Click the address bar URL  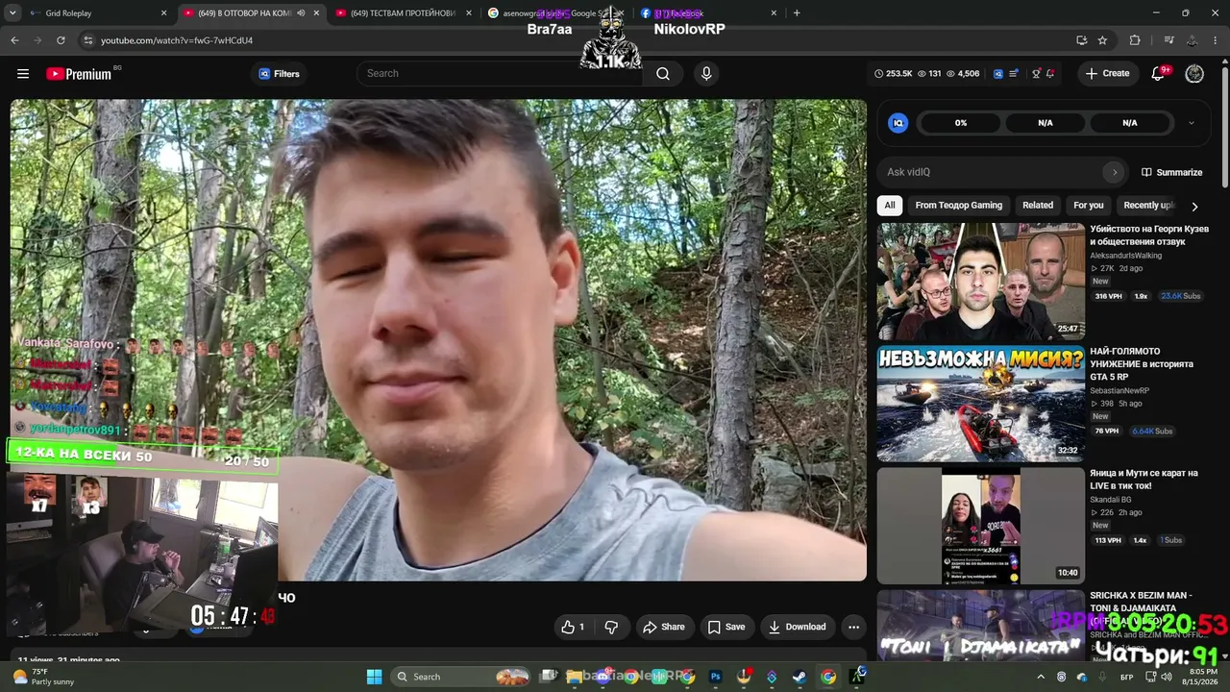point(177,40)
